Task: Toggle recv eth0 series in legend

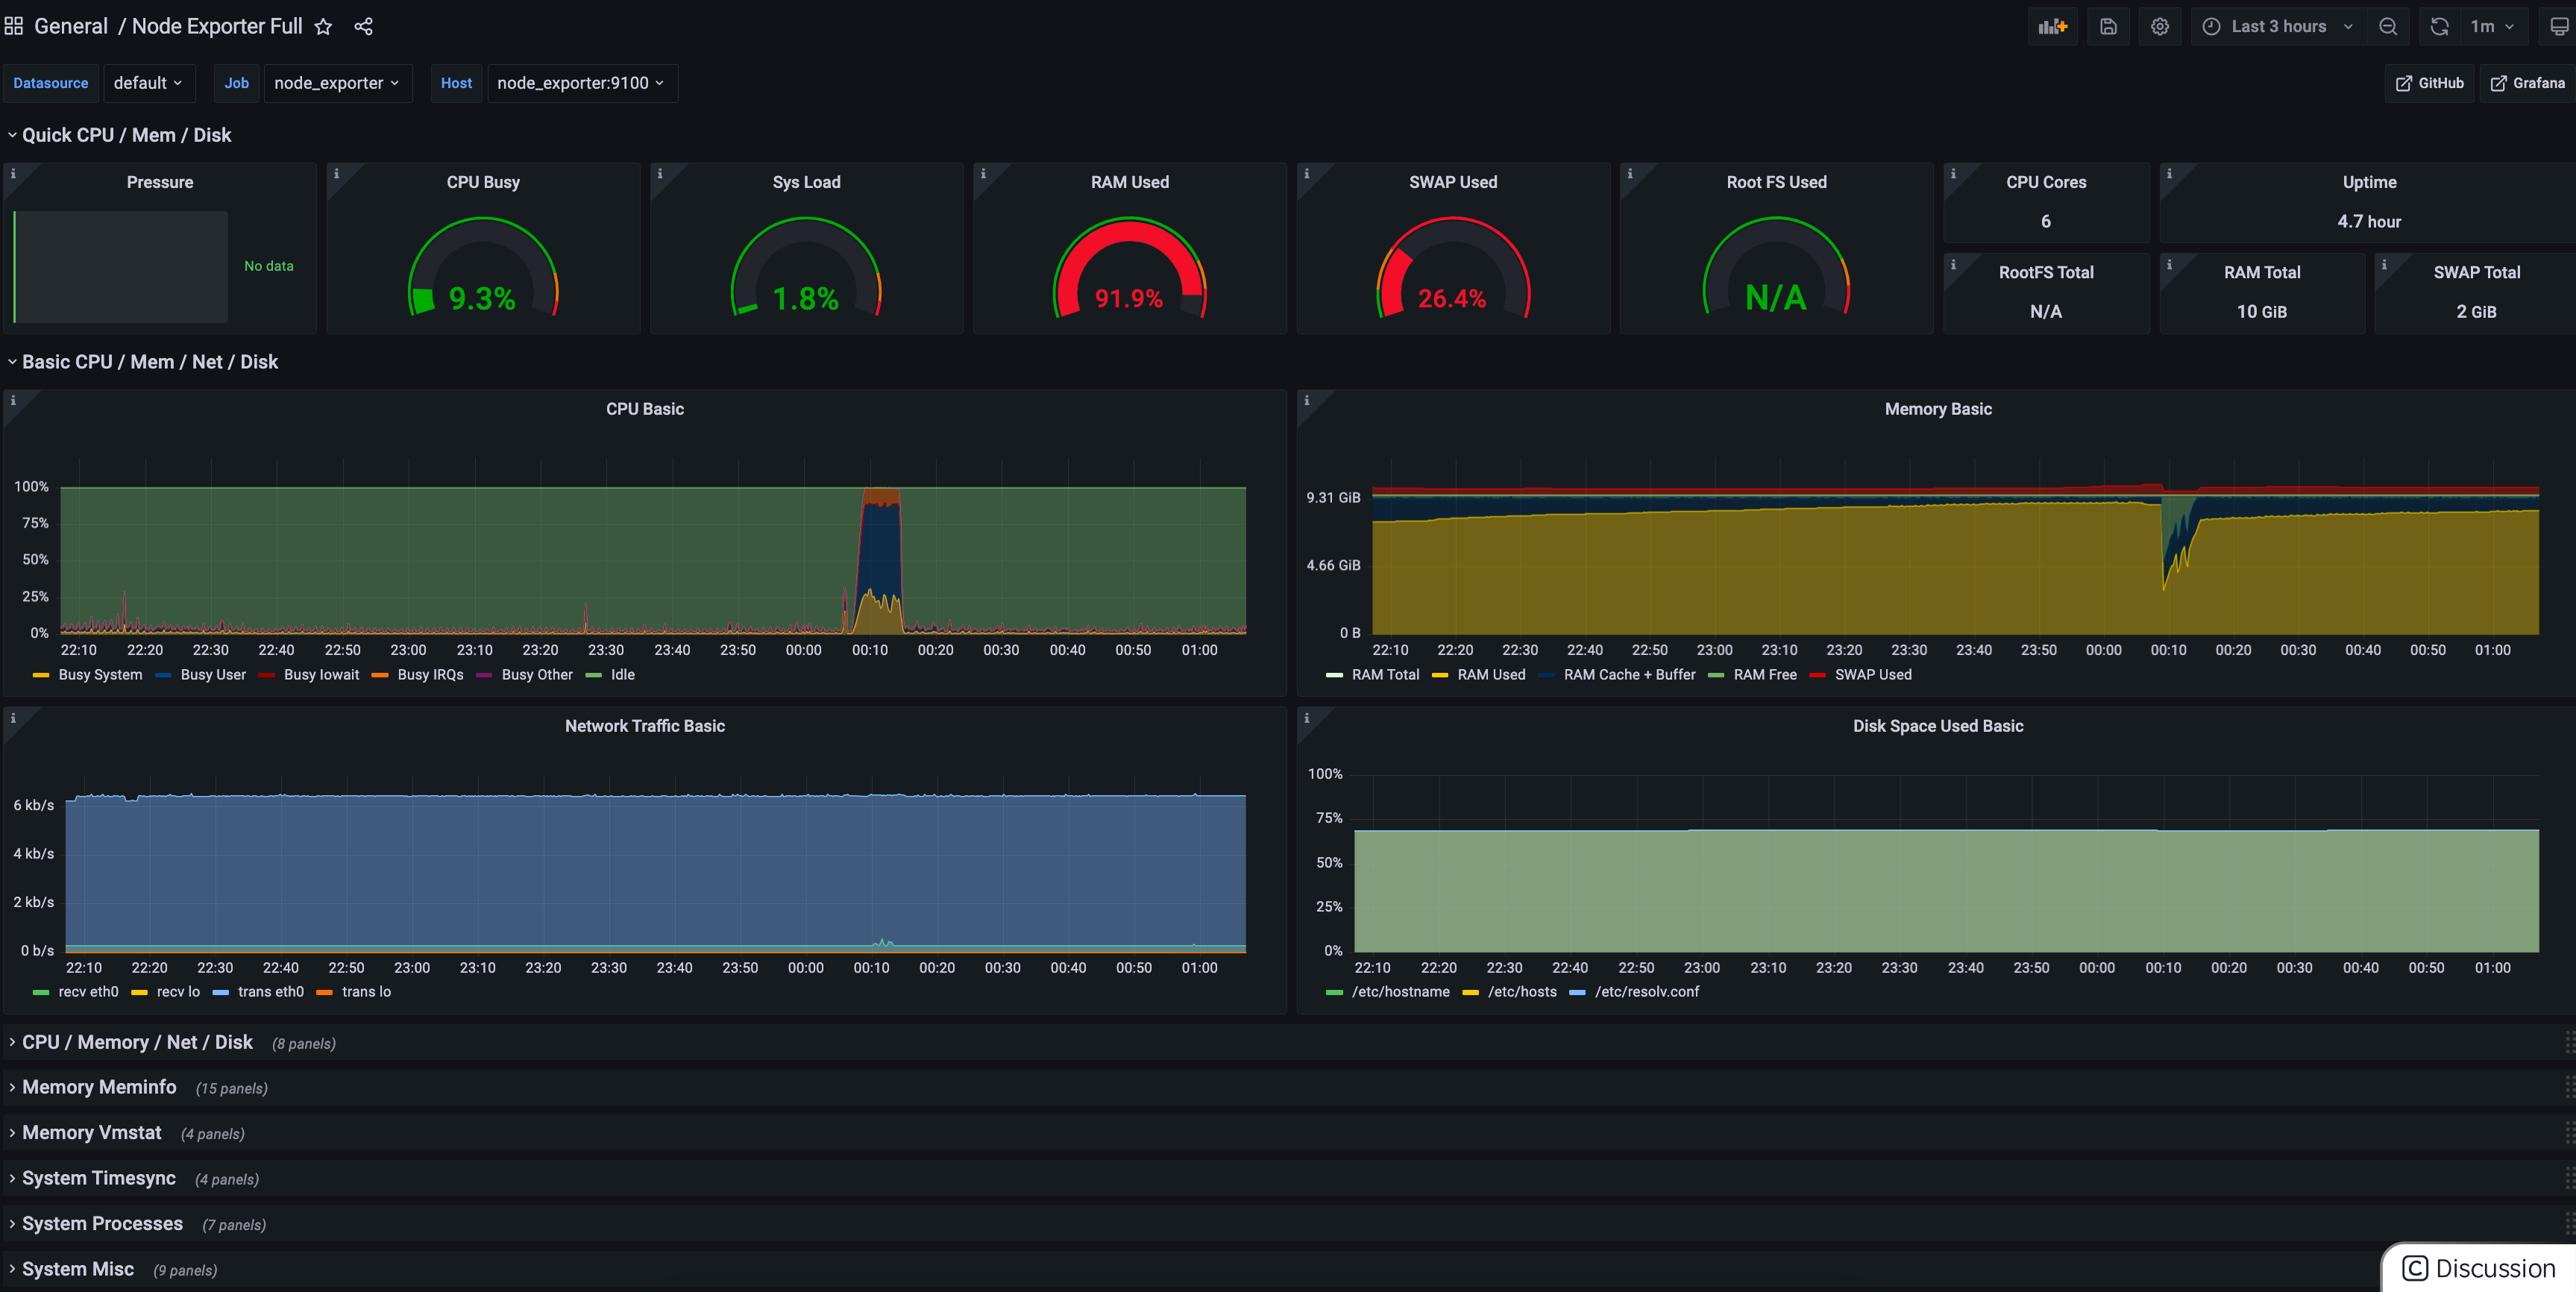Action: click(x=88, y=992)
